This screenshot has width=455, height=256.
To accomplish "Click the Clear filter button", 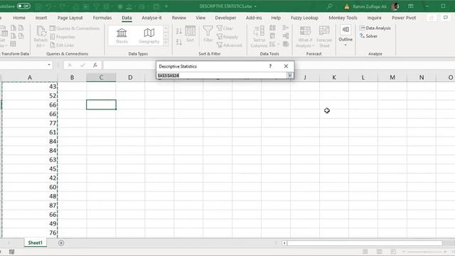I will coord(225,28).
